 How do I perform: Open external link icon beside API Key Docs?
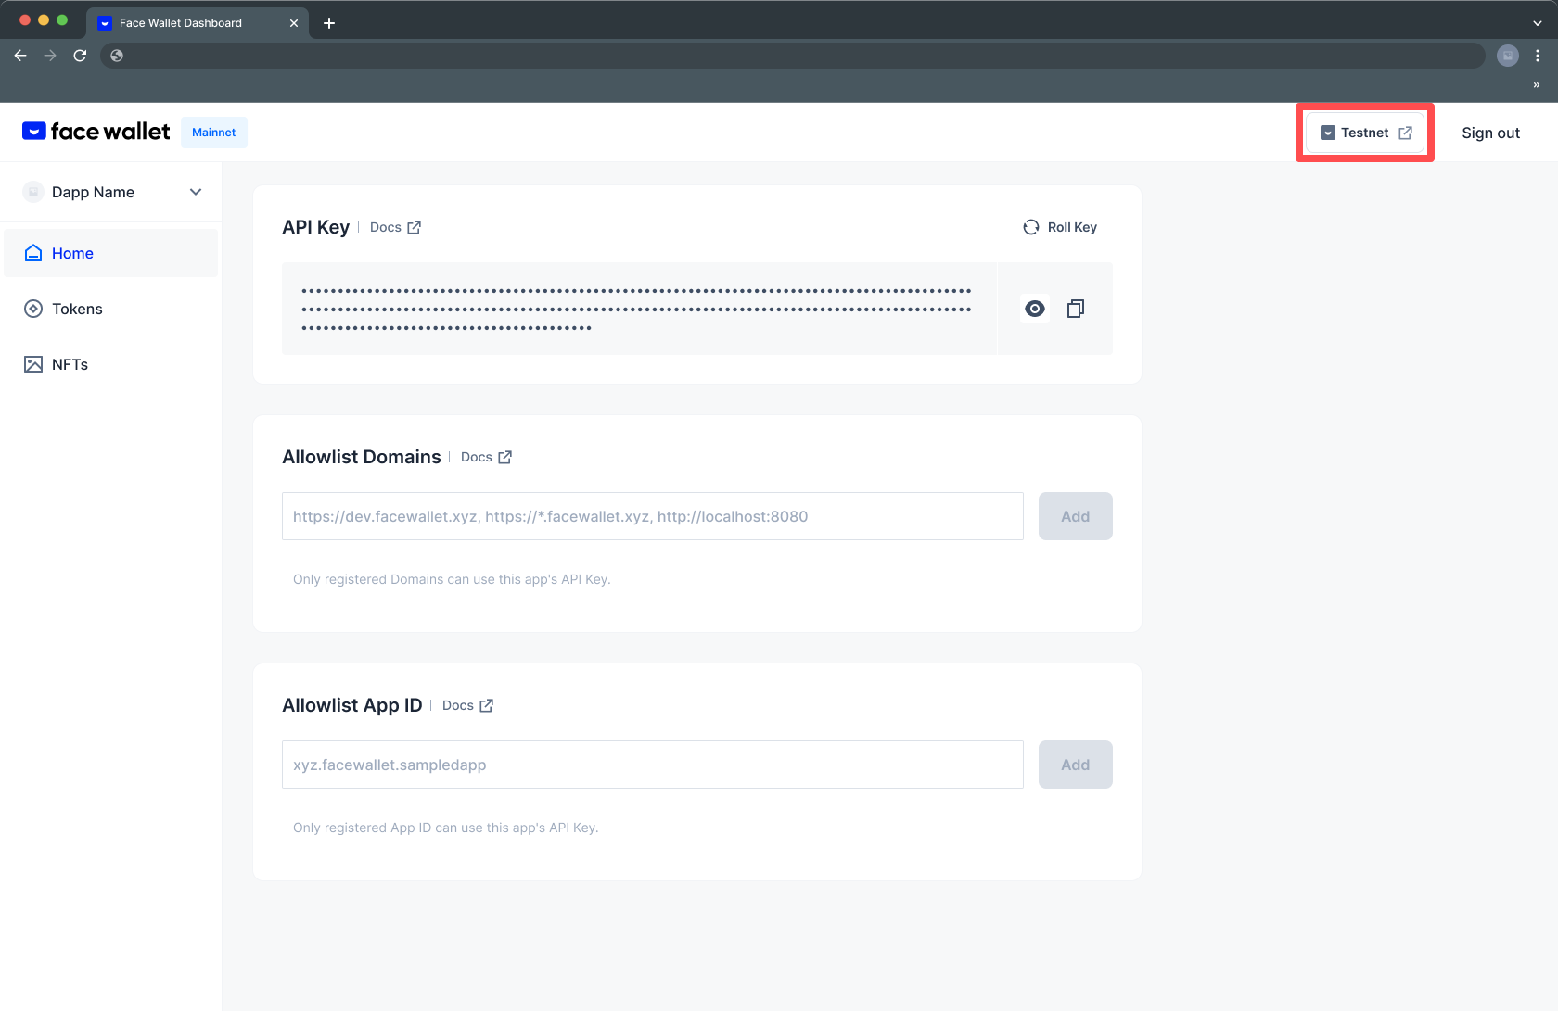pos(415,227)
